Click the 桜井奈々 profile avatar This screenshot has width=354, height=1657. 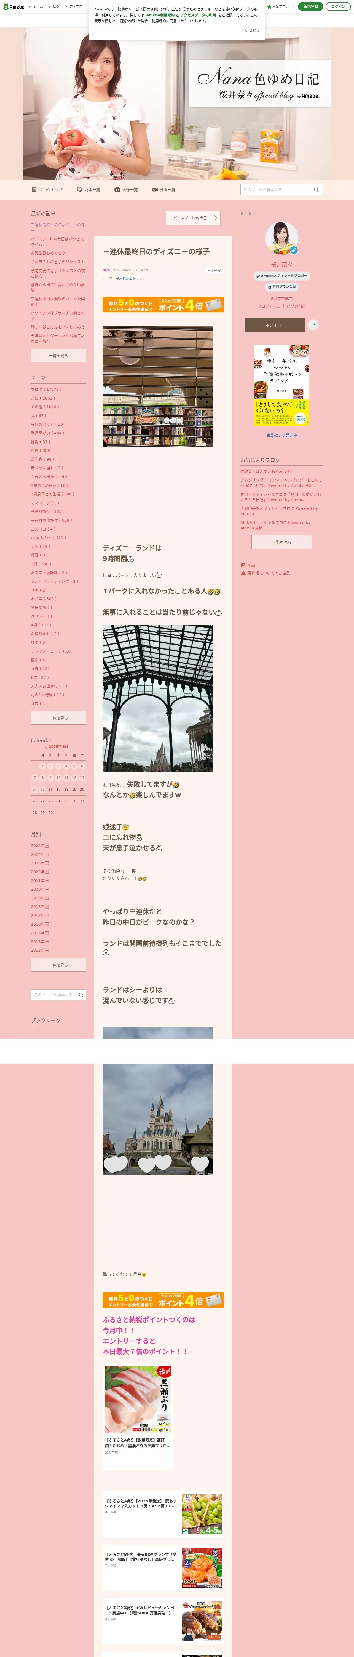(281, 239)
